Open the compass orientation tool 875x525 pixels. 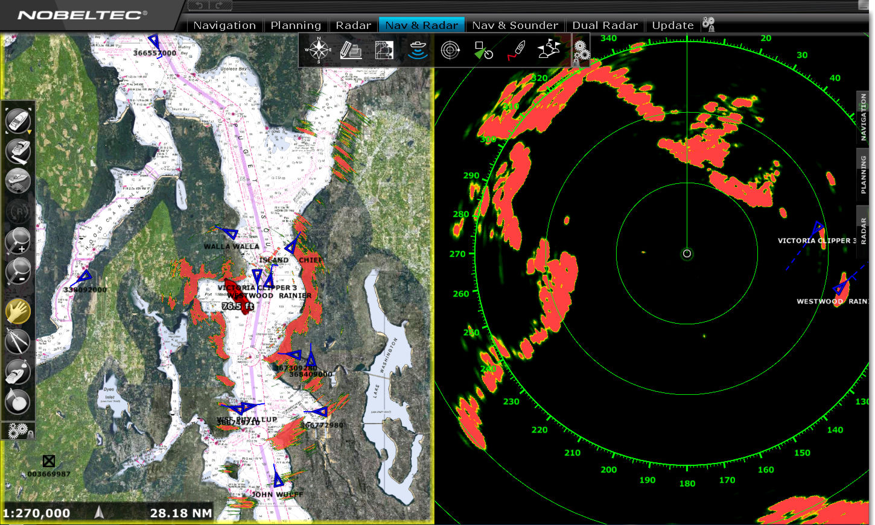tap(318, 49)
